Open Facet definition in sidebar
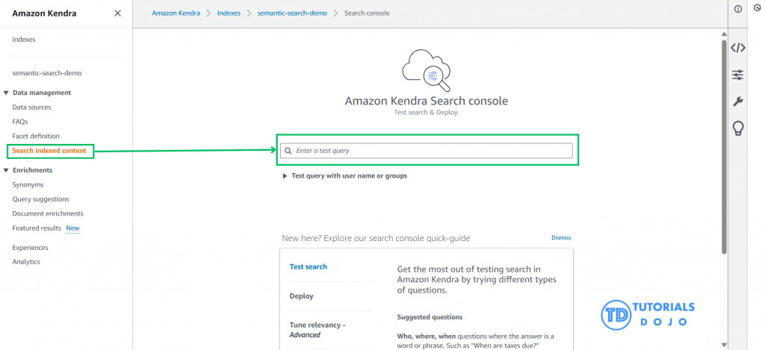Screen dimensions: 765x350 (x=36, y=137)
